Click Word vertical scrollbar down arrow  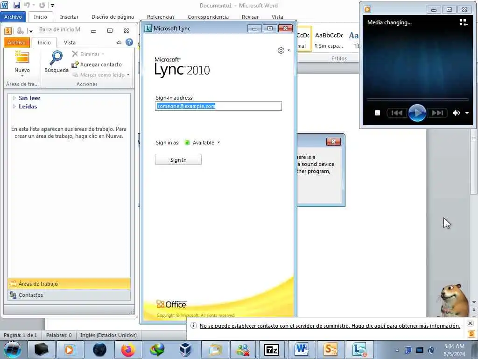pos(474,302)
